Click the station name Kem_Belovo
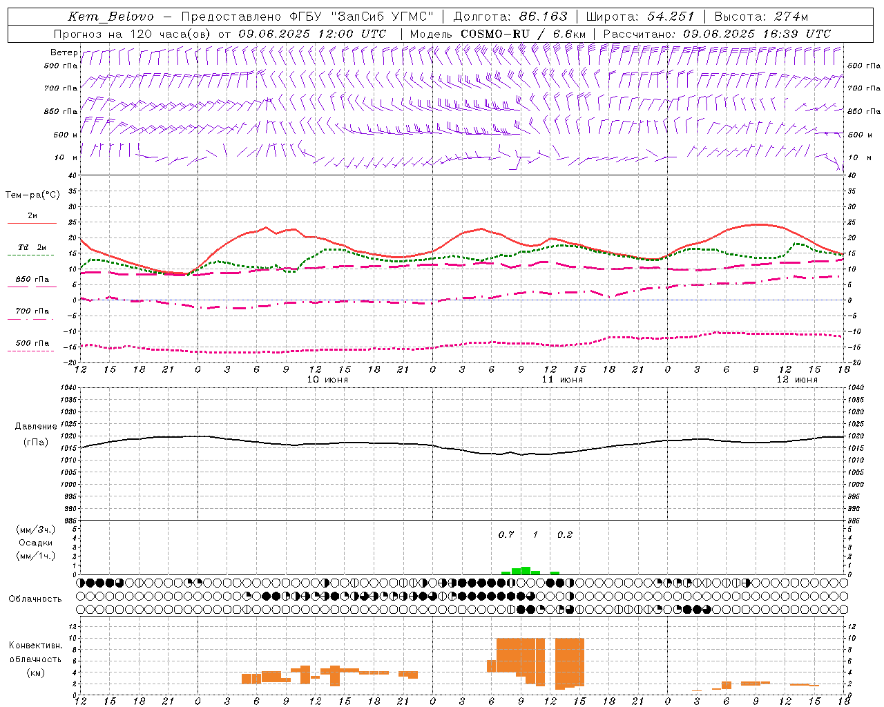The height and width of the screenshot is (707, 884). [x=111, y=17]
